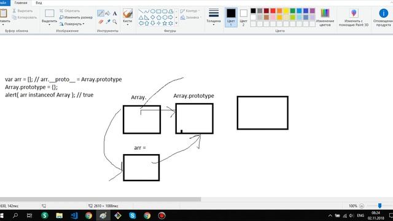Choose the Right triangle shape

(147, 18)
